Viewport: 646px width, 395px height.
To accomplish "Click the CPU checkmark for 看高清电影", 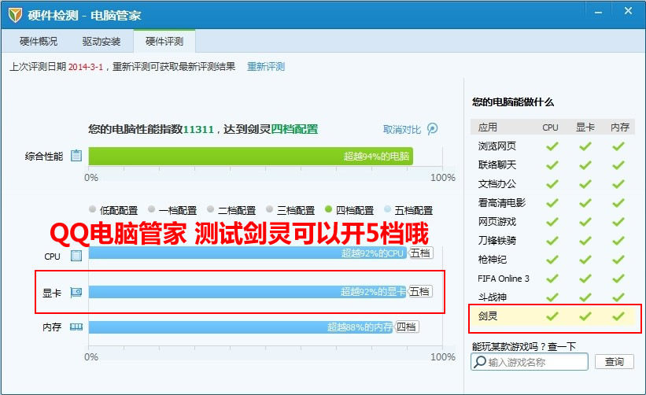I will pyautogui.click(x=552, y=203).
